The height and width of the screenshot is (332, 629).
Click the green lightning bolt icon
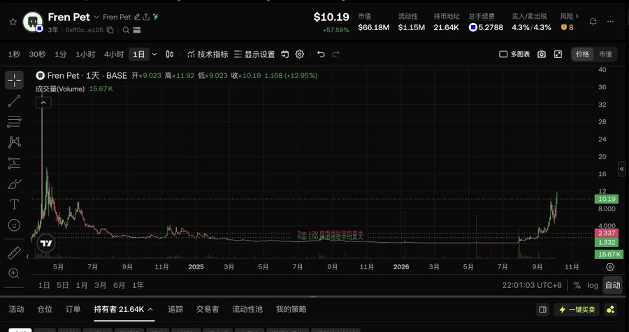click(156, 17)
